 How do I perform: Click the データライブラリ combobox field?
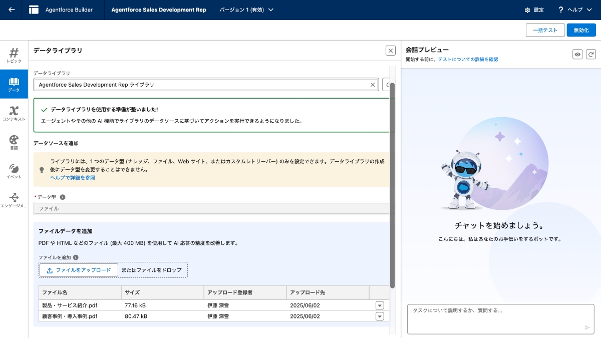(206, 85)
